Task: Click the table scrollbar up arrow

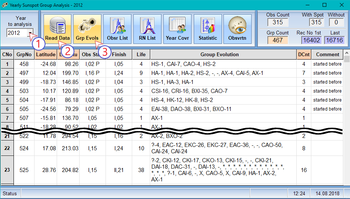Action: tap(347, 53)
